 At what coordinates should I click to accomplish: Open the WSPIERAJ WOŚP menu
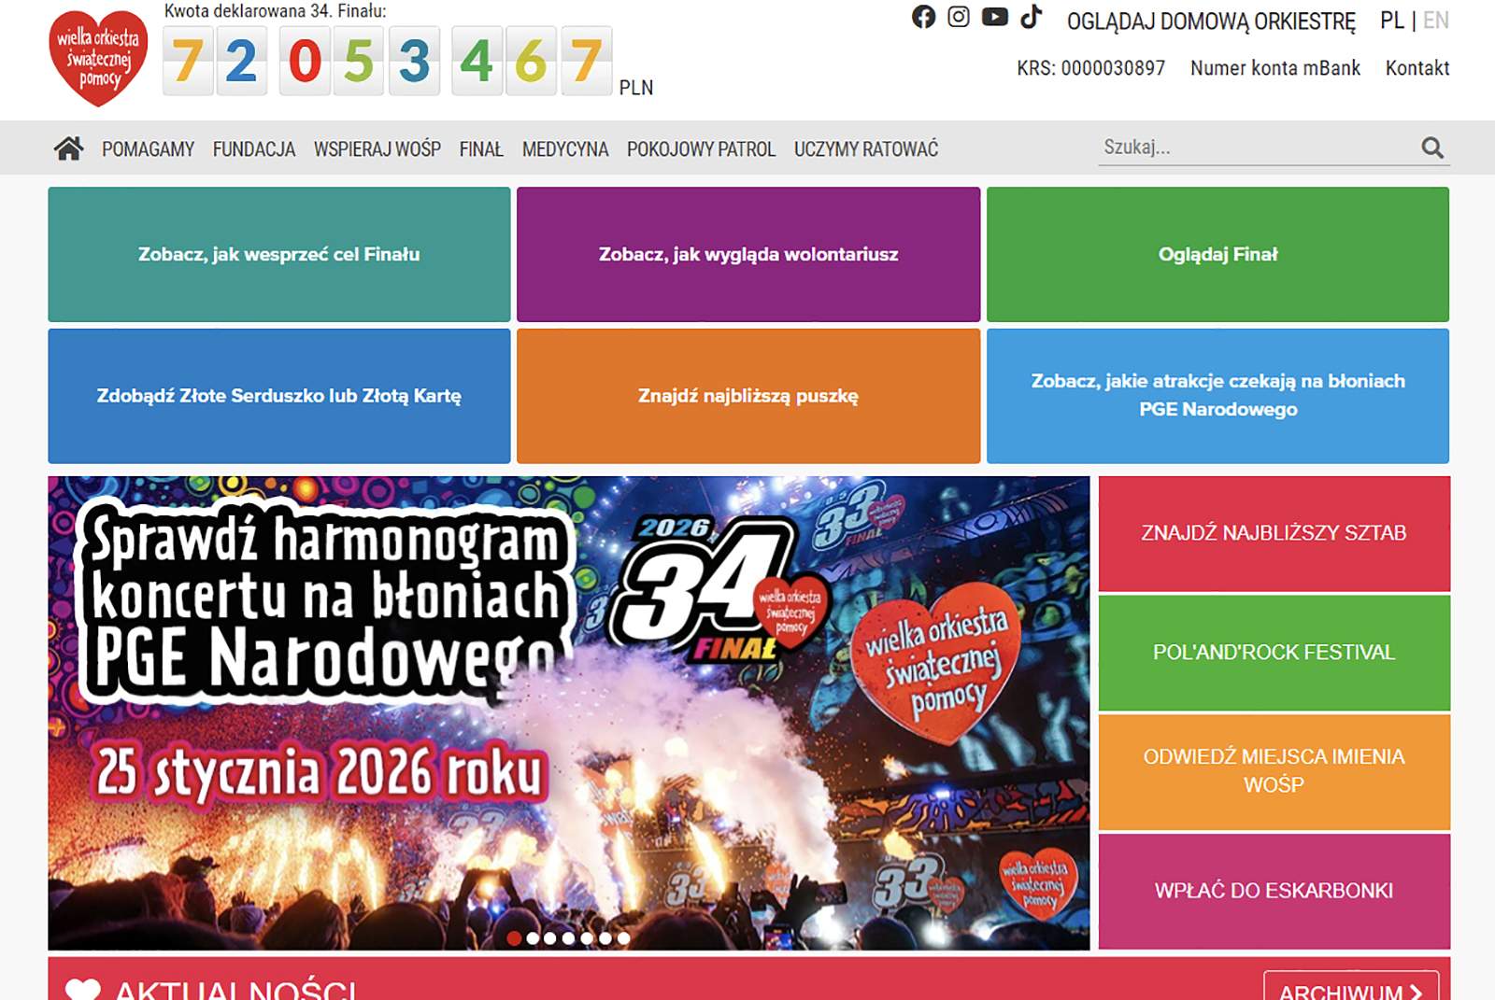click(x=377, y=149)
